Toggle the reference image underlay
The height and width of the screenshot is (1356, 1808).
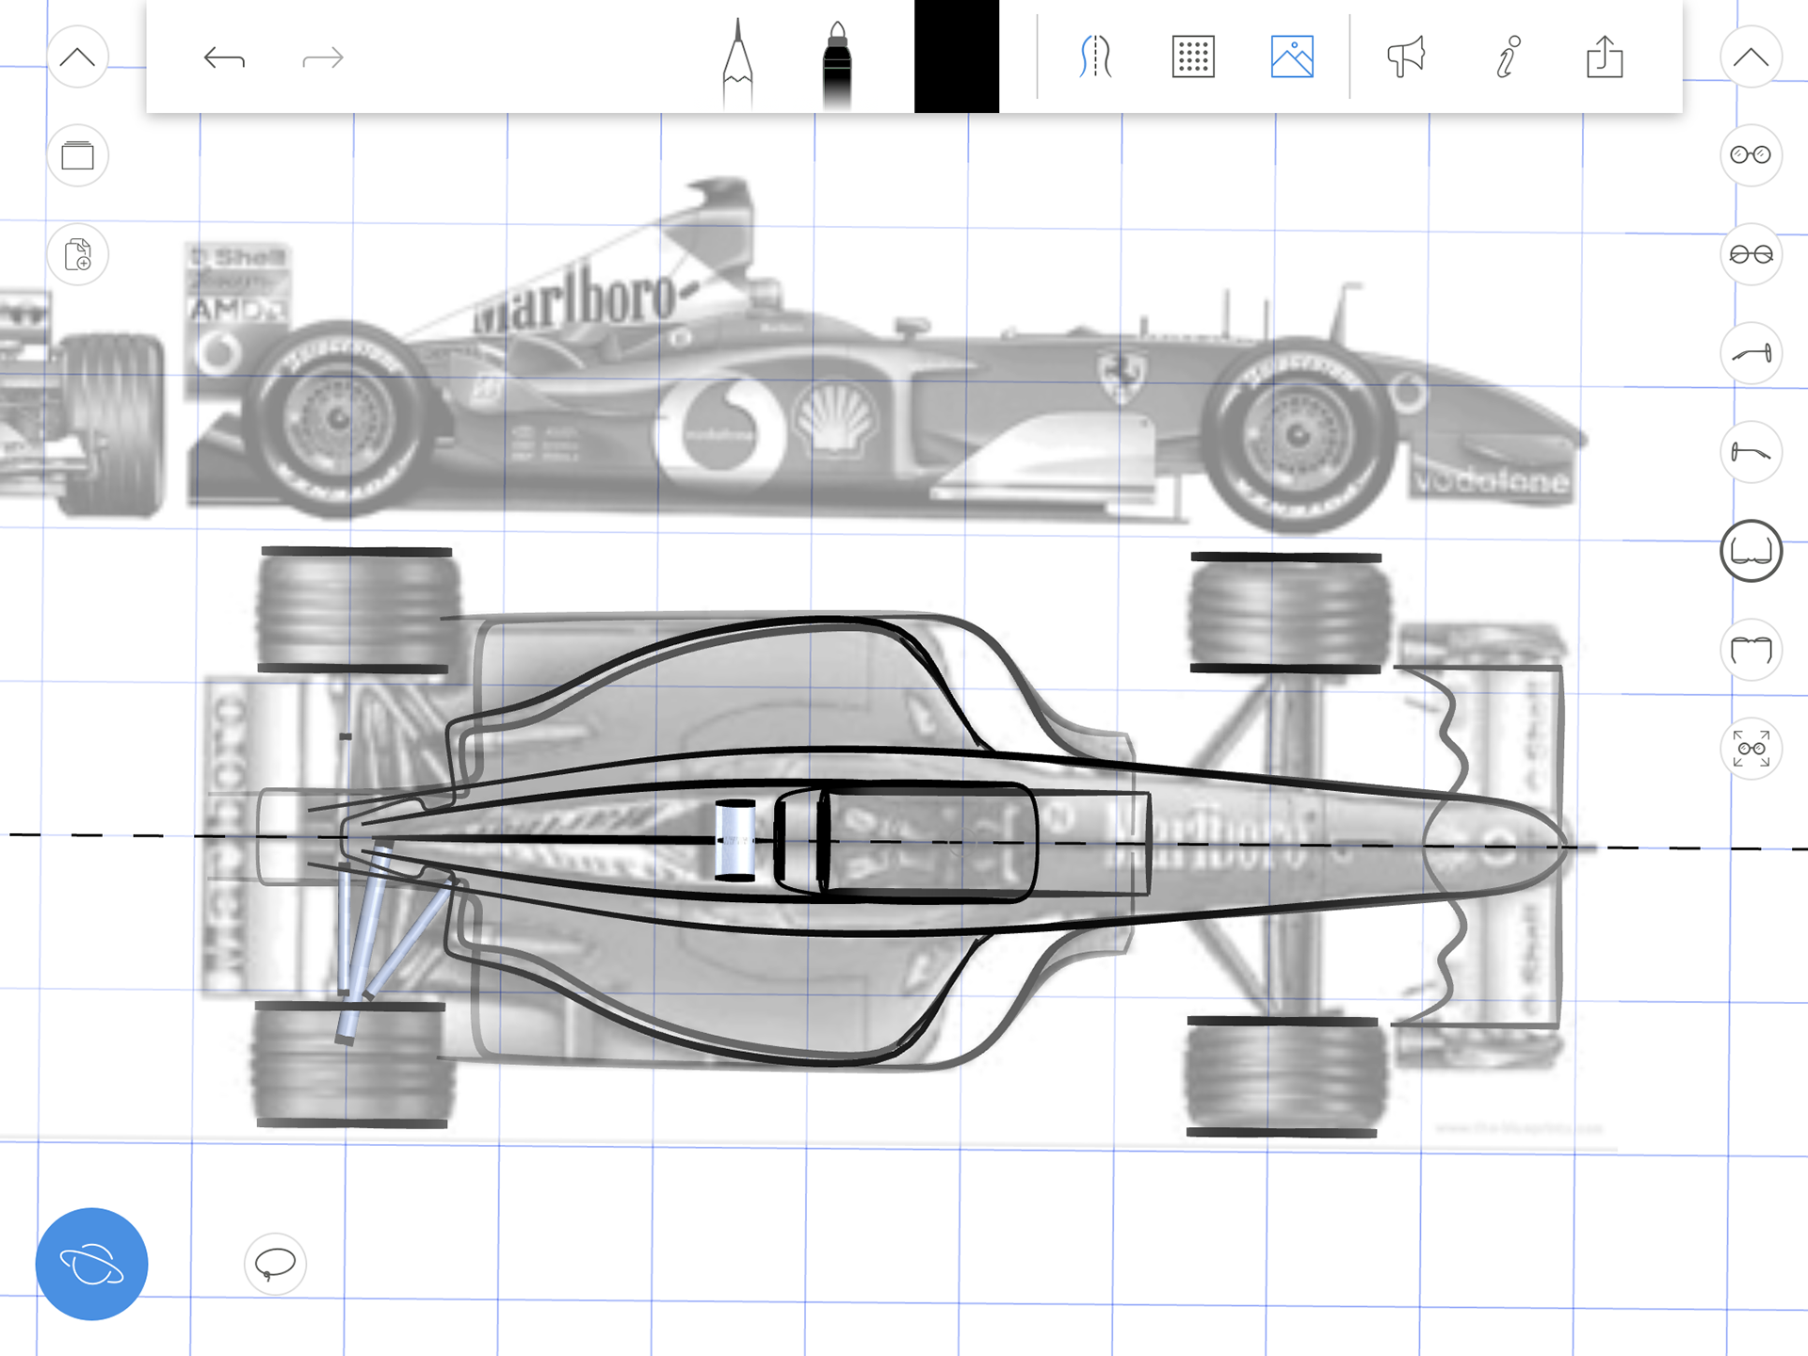pyautogui.click(x=1292, y=57)
